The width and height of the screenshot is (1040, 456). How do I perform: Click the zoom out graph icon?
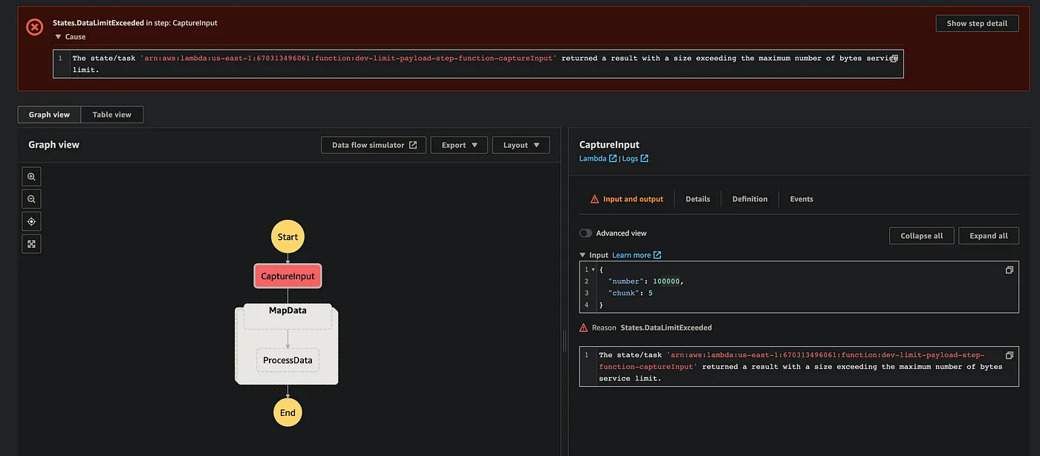pos(31,199)
